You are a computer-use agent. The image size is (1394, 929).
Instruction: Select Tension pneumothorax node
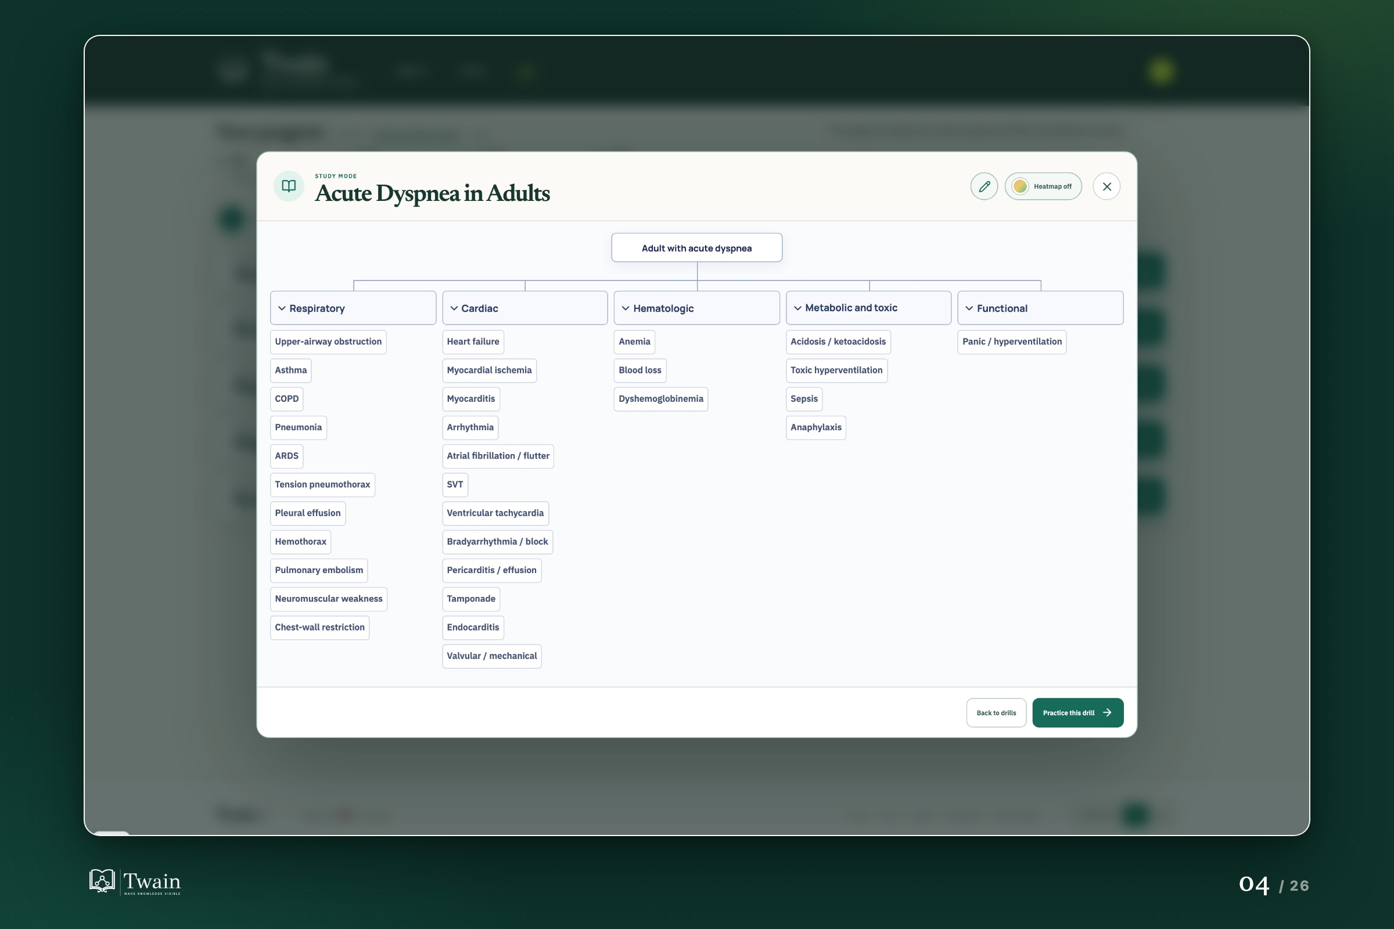pos(322,485)
